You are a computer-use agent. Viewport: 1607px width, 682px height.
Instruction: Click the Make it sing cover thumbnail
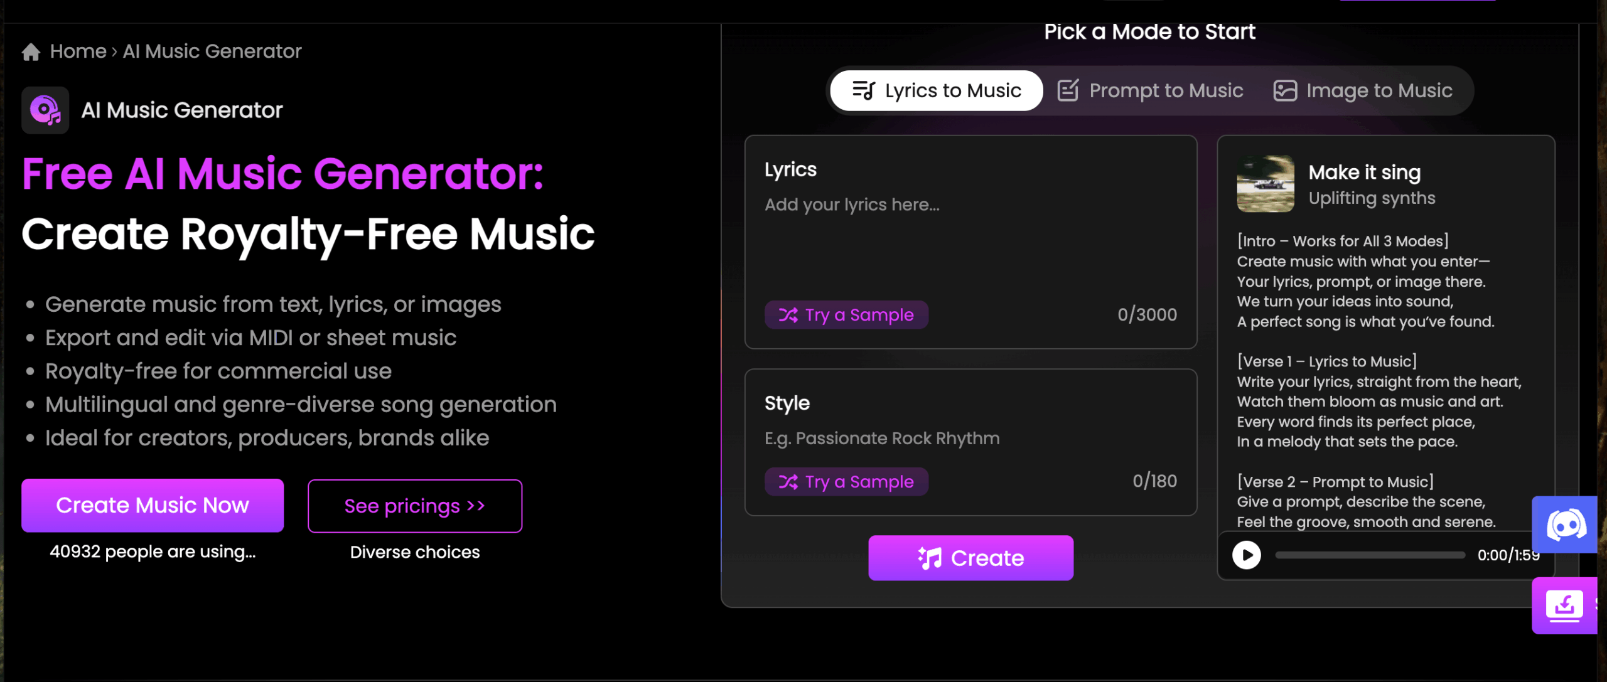click(x=1266, y=184)
